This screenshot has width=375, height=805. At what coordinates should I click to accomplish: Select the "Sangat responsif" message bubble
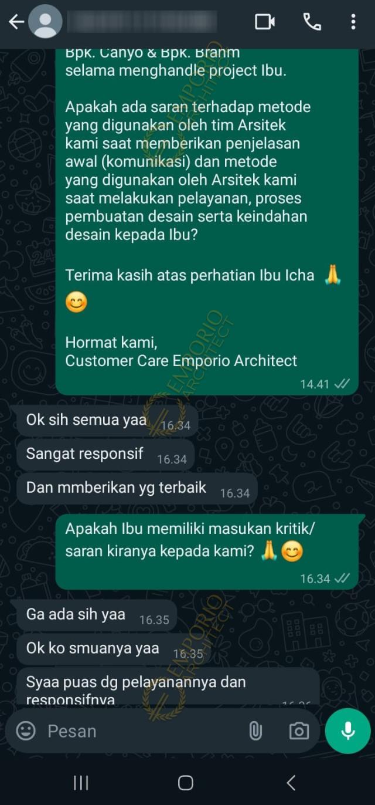[x=105, y=455]
